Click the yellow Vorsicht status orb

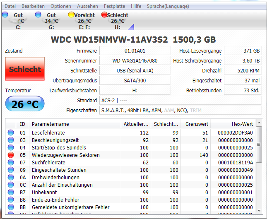[x=71, y=14]
